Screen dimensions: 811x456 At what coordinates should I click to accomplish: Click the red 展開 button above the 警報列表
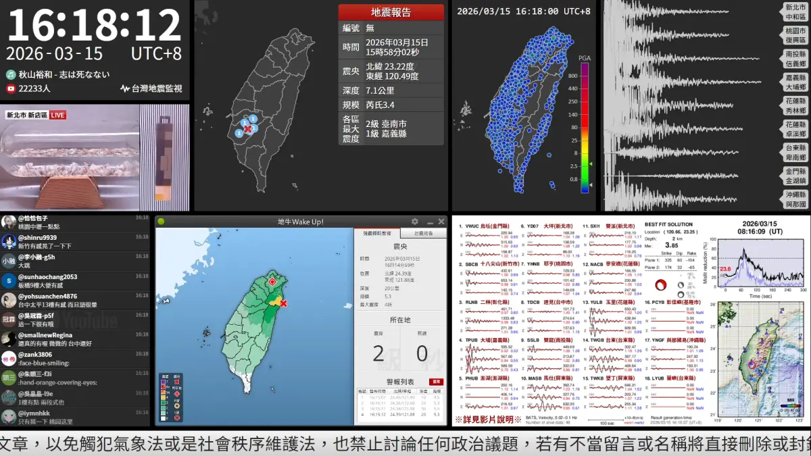tap(437, 382)
